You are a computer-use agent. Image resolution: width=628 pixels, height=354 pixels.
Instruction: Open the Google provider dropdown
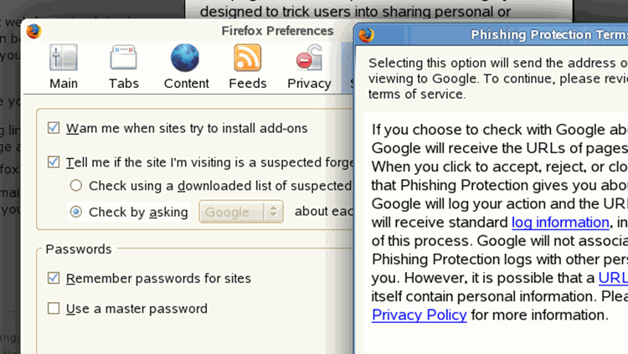click(x=241, y=212)
